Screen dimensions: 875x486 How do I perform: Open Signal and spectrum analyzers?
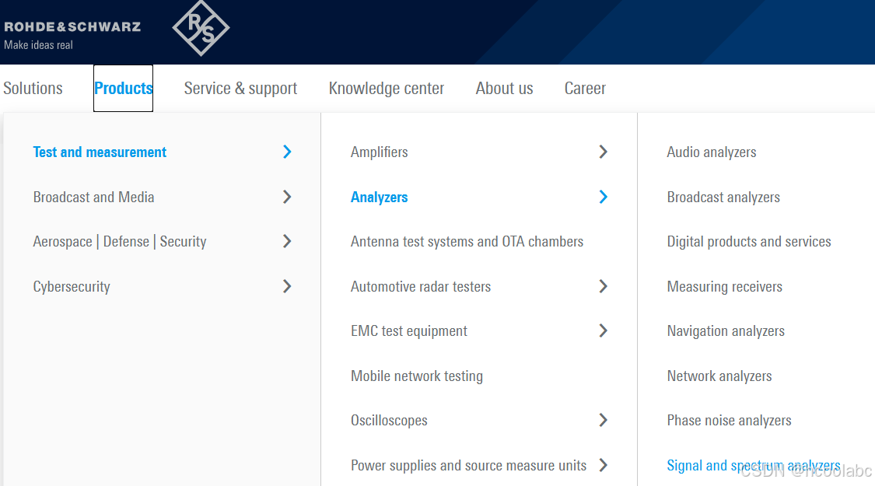(x=754, y=465)
